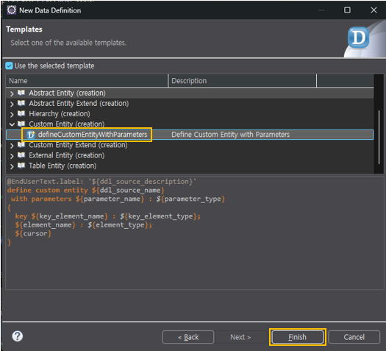Click the template list vertical scrollbar
The height and width of the screenshot is (351, 386).
point(379,137)
